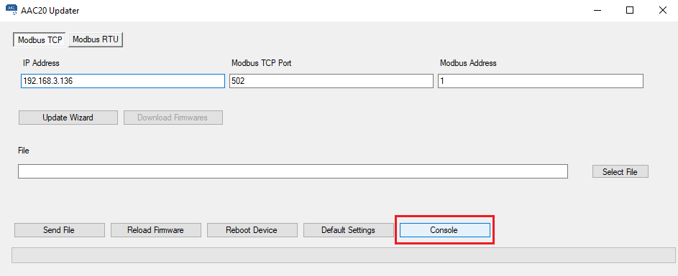Maximize the AAC20 Updater window

tap(630, 11)
